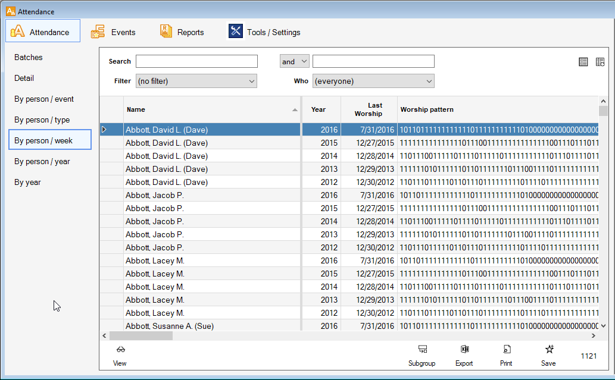Open the and/or operator dropdown
The image size is (615, 380).
coord(294,61)
